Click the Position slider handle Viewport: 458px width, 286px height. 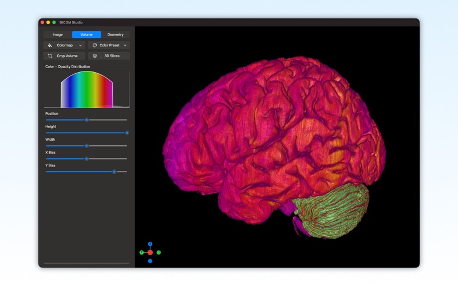(x=86, y=120)
